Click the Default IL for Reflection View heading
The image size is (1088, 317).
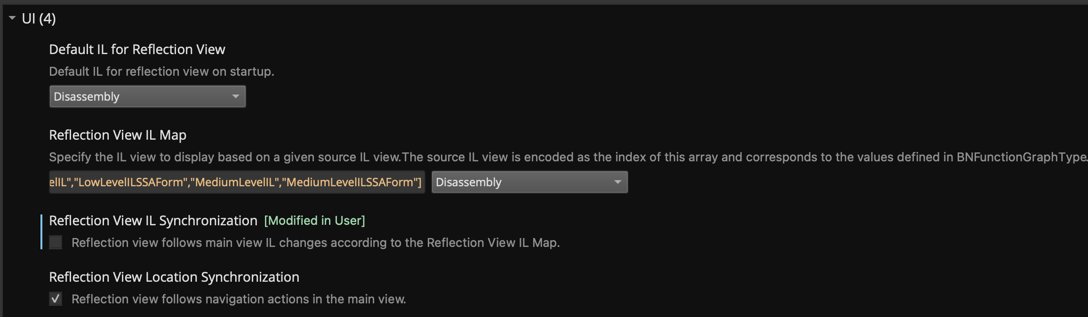[x=137, y=49]
